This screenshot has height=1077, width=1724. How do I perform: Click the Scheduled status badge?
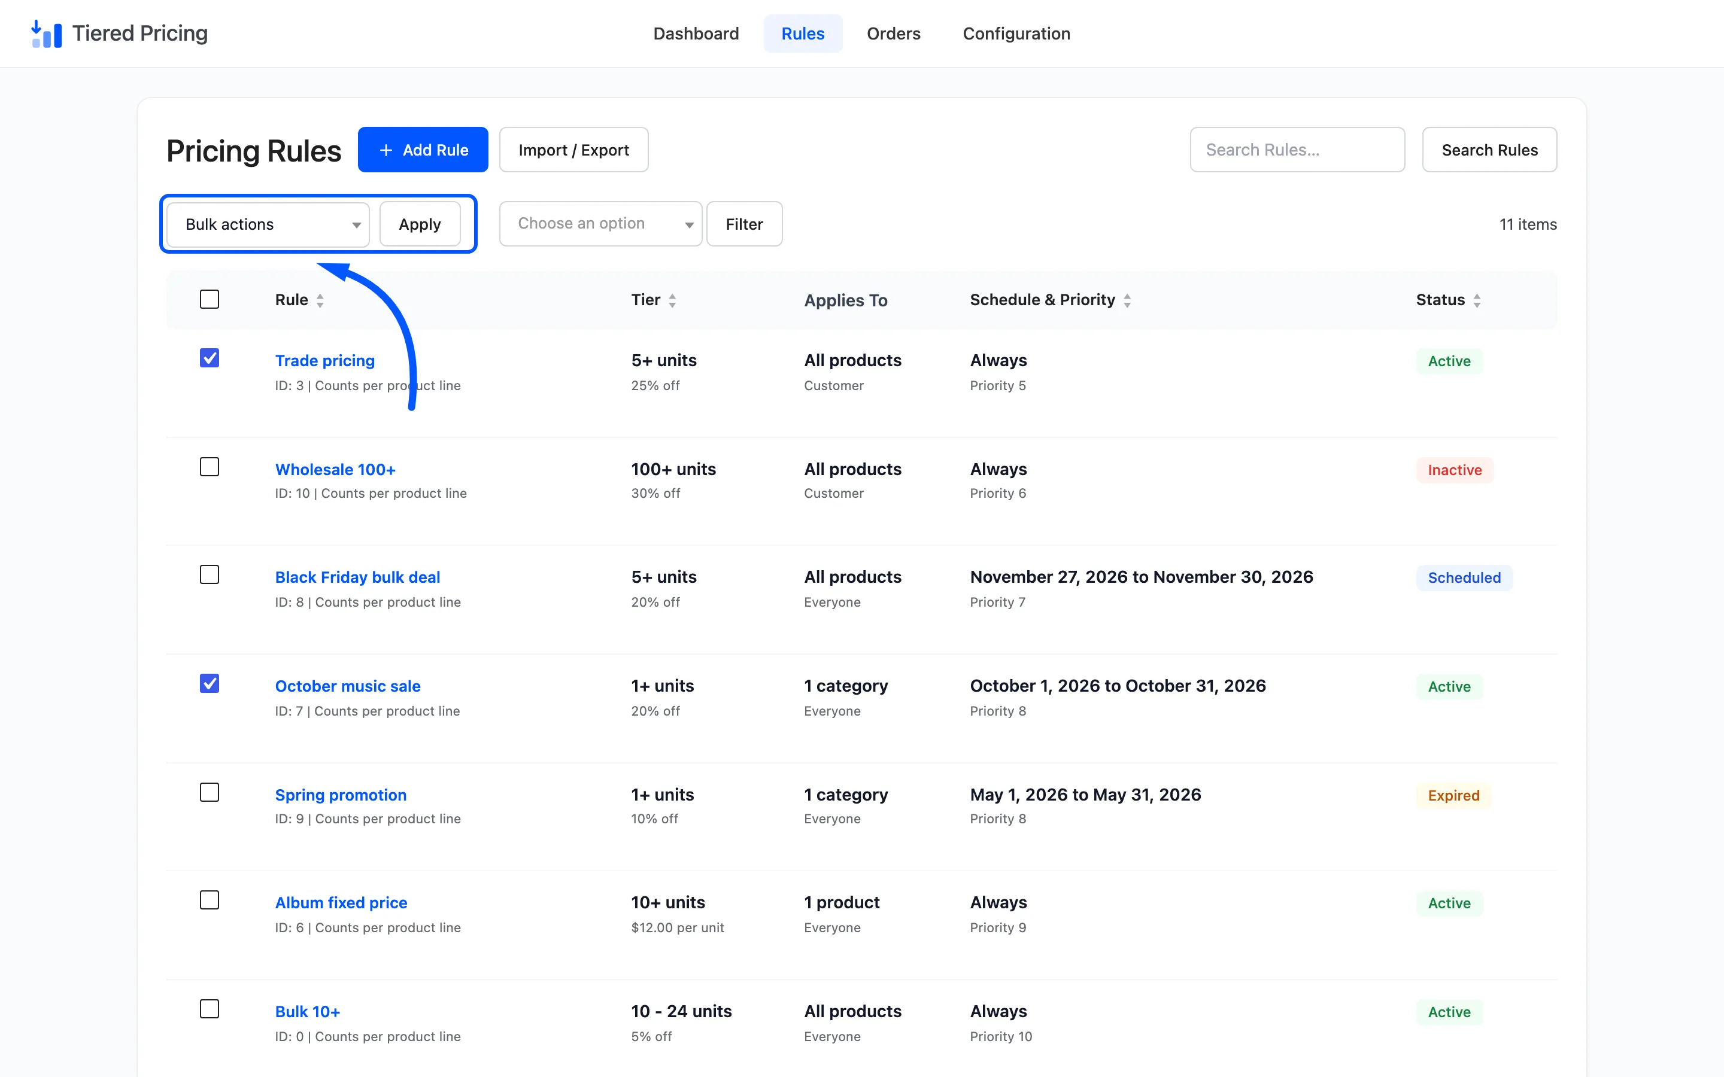coord(1464,577)
